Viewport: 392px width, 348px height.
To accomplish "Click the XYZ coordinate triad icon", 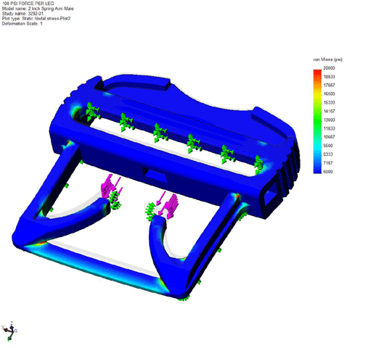I will [x=9, y=331].
